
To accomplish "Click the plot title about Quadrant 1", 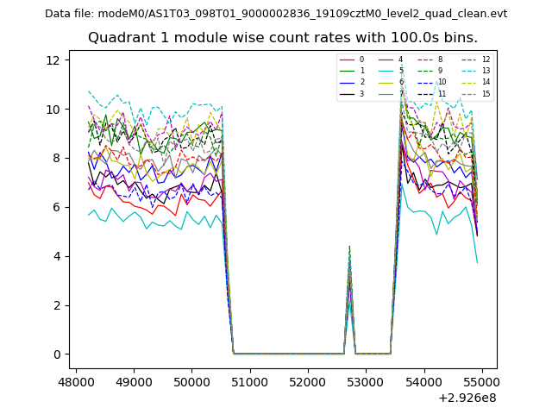I will (283, 38).
